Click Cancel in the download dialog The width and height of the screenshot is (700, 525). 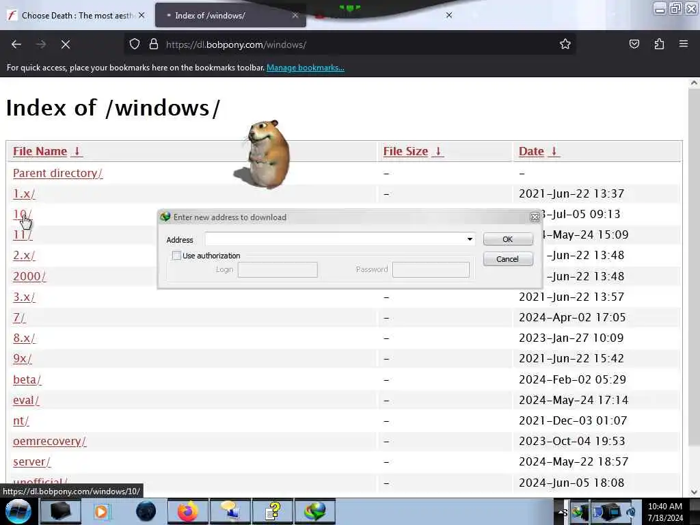(508, 259)
